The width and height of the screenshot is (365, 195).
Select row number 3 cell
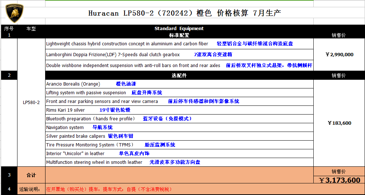[9, 175]
